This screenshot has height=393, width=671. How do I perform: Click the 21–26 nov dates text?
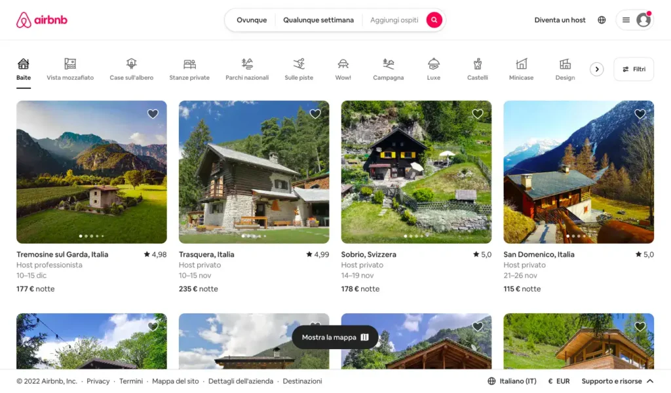coord(520,275)
